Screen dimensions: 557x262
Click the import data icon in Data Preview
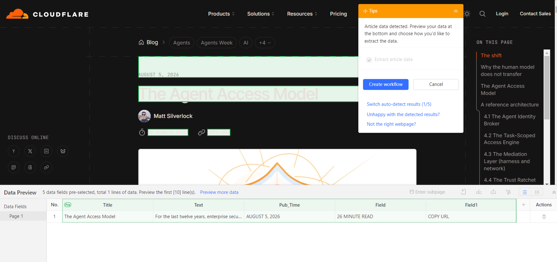(479, 192)
